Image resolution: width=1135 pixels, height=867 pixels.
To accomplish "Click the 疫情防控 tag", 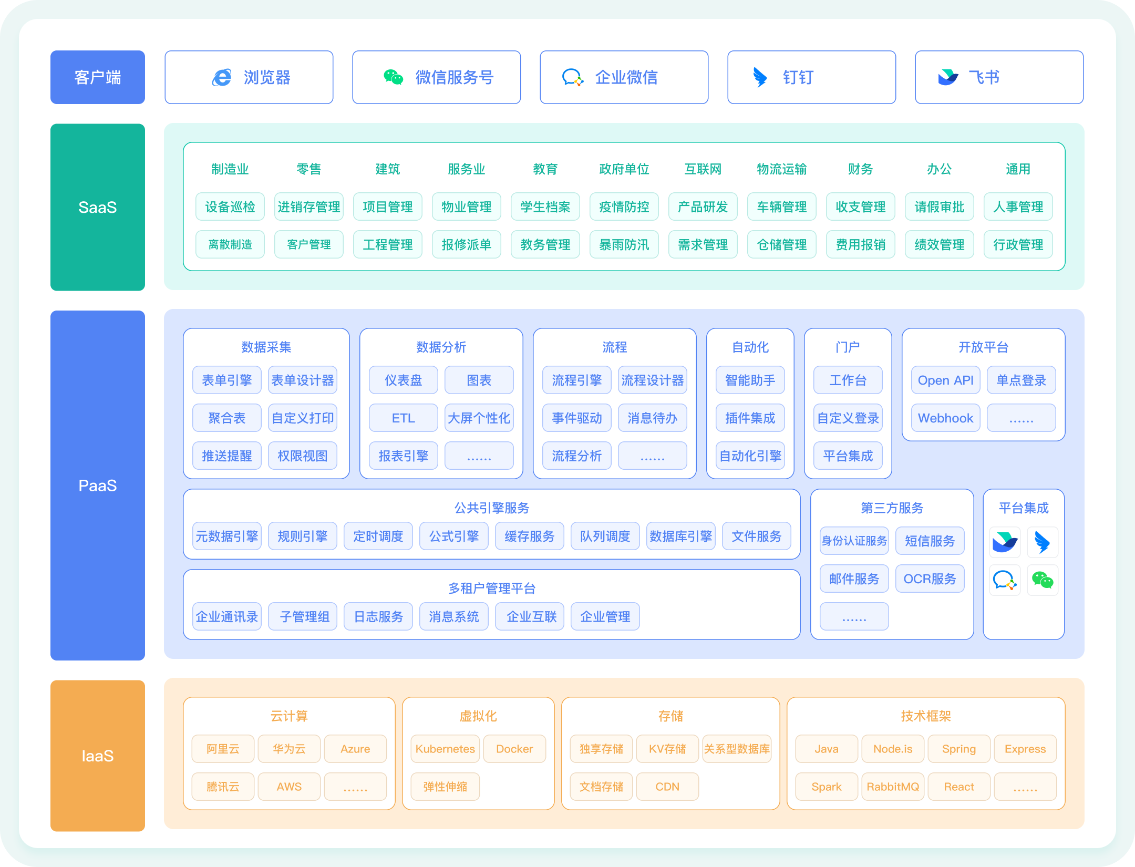I will pos(624,207).
